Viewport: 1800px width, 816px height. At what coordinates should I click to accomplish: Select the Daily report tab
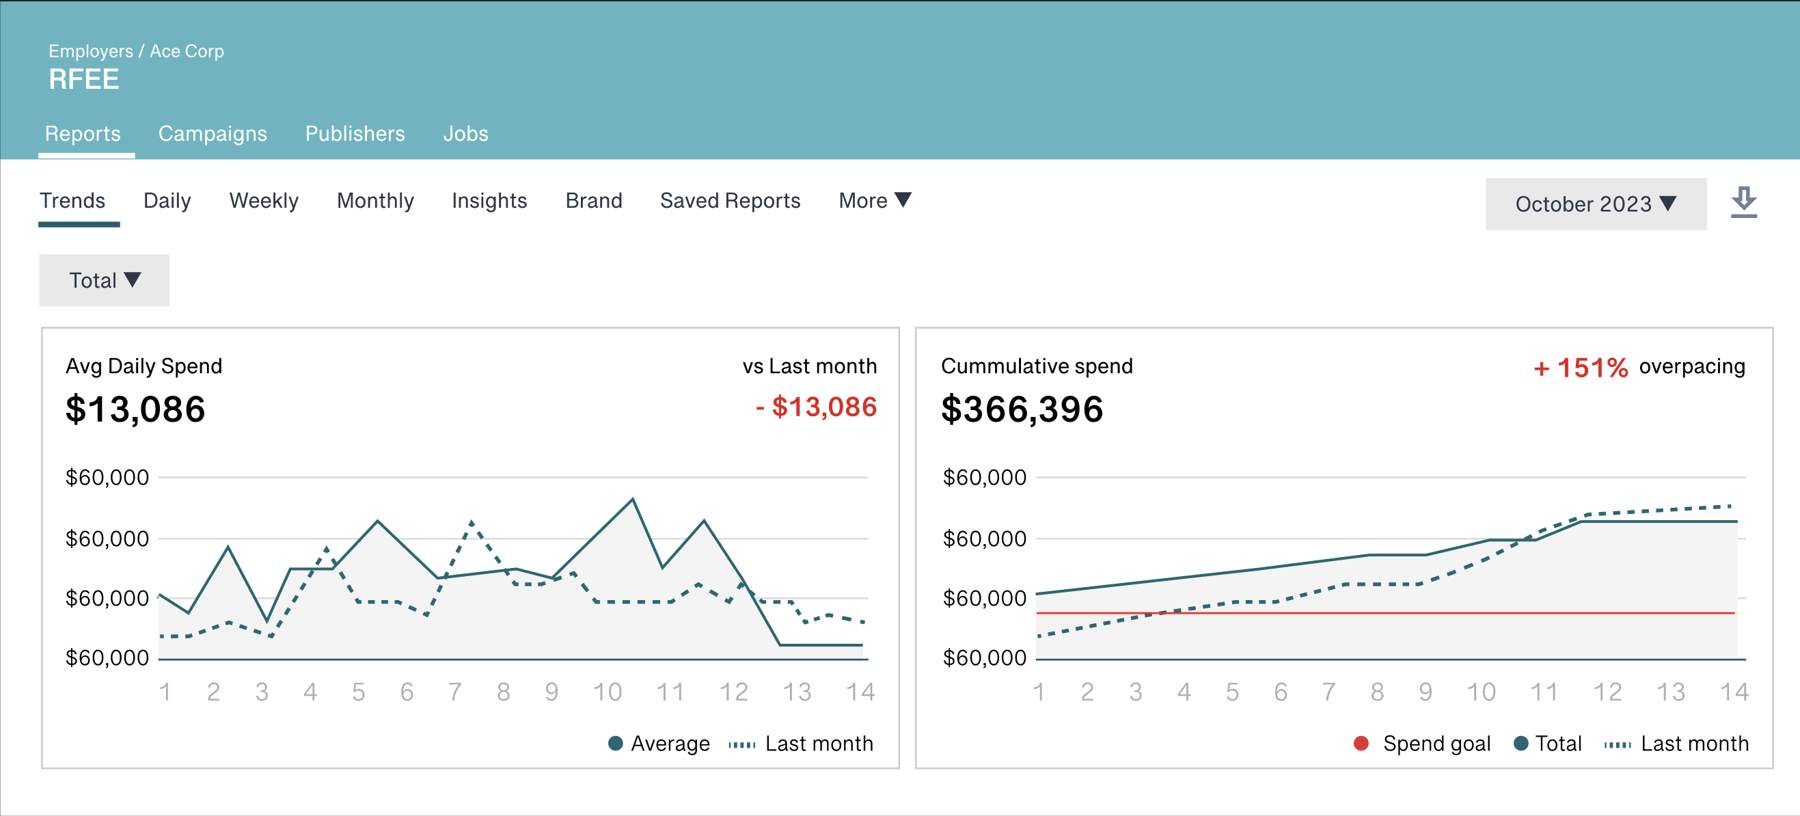pyautogui.click(x=167, y=200)
